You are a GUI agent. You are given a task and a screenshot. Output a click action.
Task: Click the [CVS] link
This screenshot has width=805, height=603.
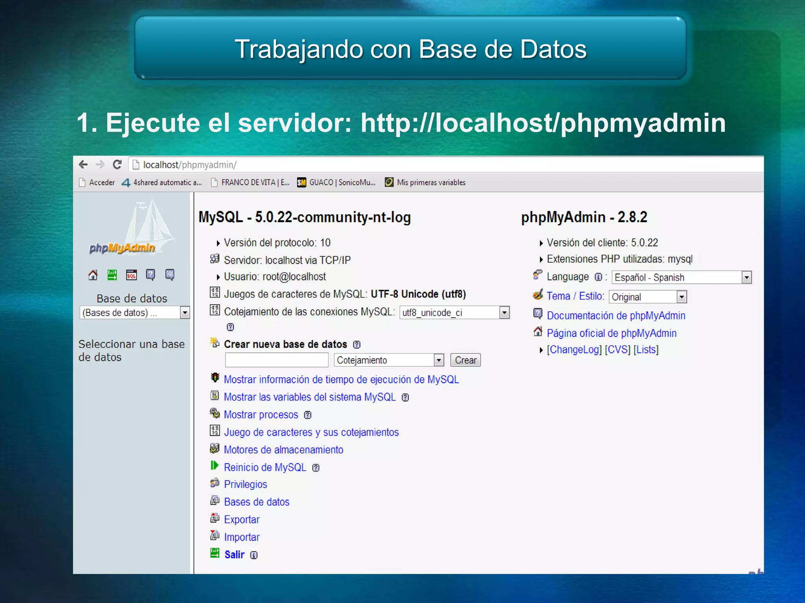[x=618, y=350]
